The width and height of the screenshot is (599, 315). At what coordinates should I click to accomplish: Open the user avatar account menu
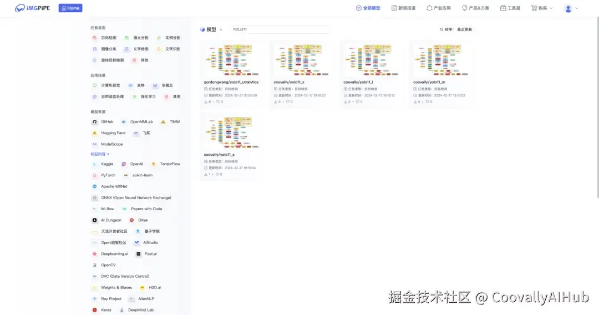click(x=571, y=8)
